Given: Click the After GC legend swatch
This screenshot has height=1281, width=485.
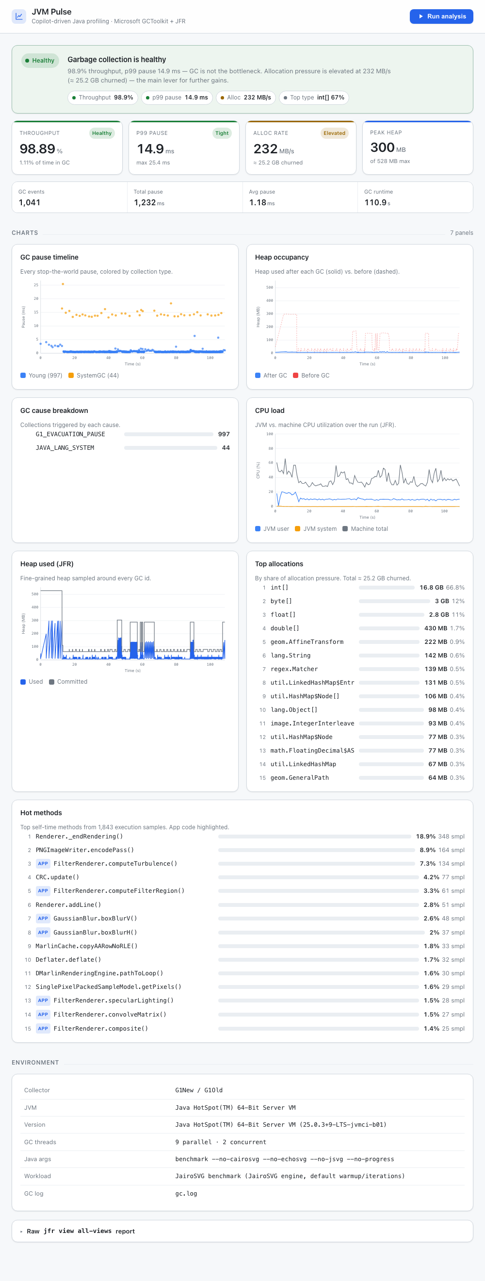Looking at the screenshot, I should (x=258, y=376).
